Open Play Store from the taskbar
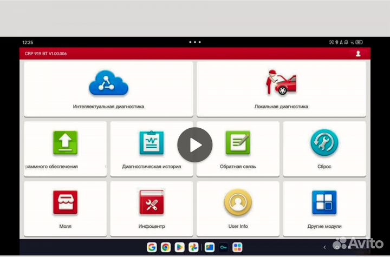Screen dimensions: 390x257 click(180, 247)
